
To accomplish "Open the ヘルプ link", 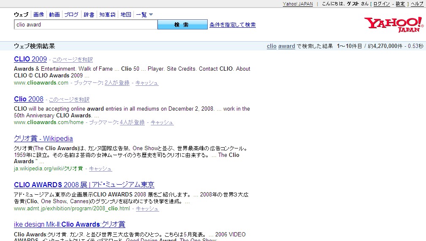I will [417, 4].
